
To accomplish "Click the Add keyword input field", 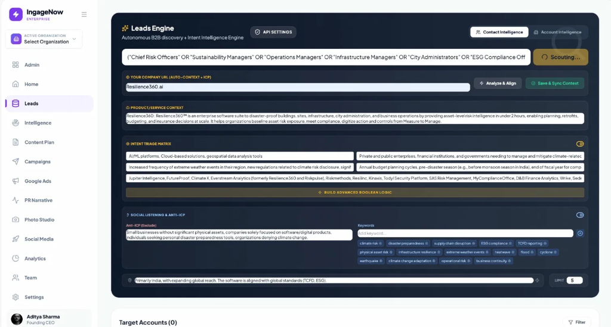I will [465, 233].
